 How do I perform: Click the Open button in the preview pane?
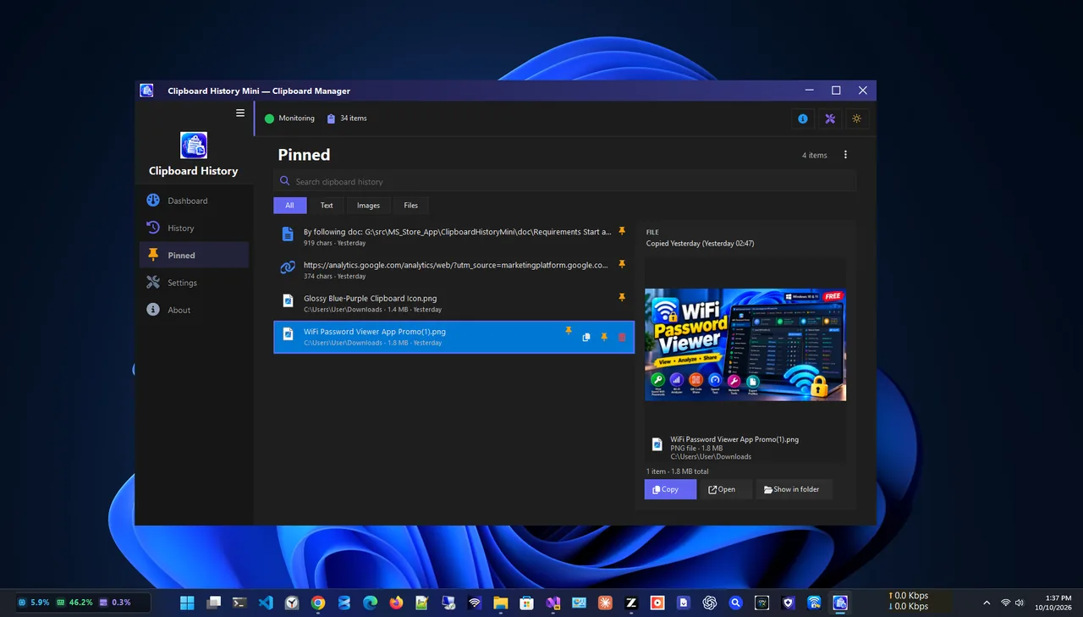725,489
